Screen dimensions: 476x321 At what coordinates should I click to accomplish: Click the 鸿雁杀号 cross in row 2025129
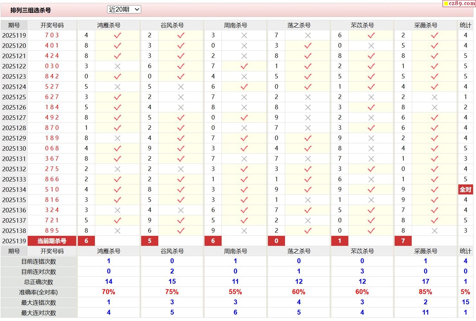[x=117, y=138]
